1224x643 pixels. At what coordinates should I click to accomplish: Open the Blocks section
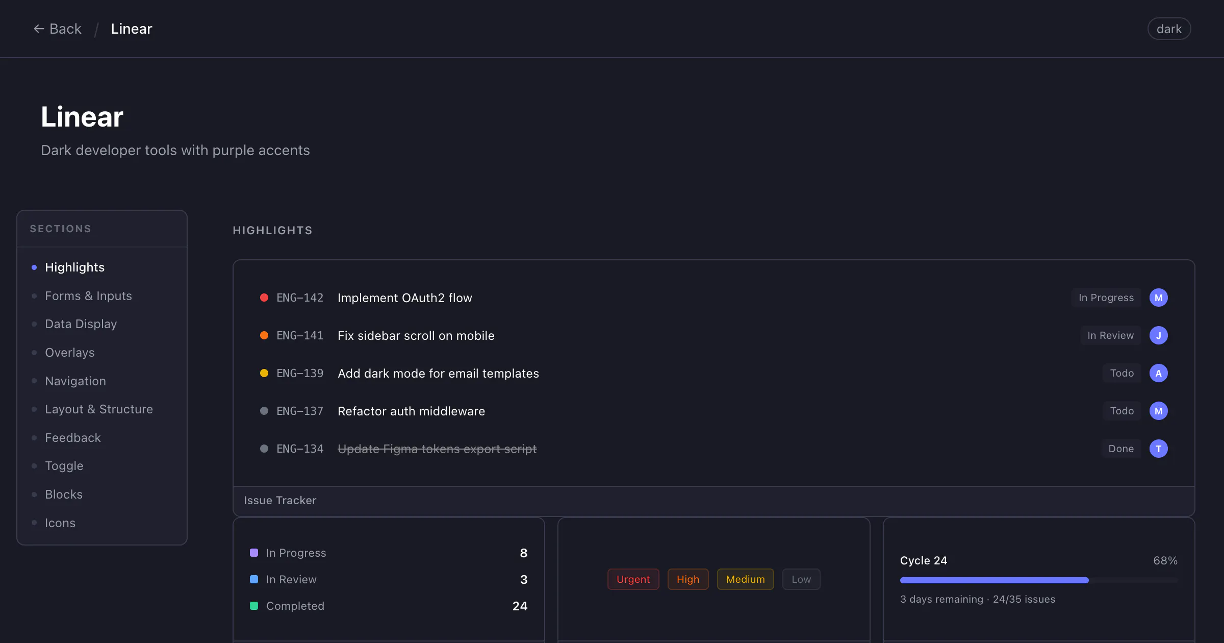pyautogui.click(x=64, y=494)
